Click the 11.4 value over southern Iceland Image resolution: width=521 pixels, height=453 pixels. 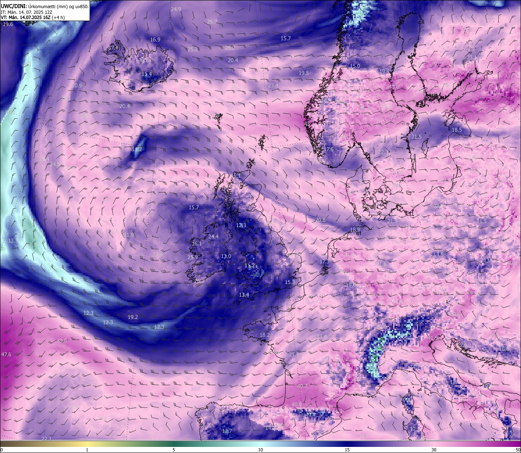click(x=147, y=74)
